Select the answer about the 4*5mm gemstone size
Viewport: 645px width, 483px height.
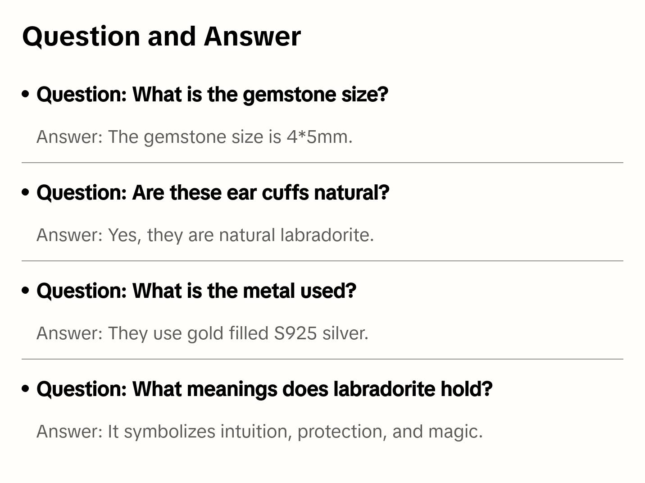pos(194,137)
